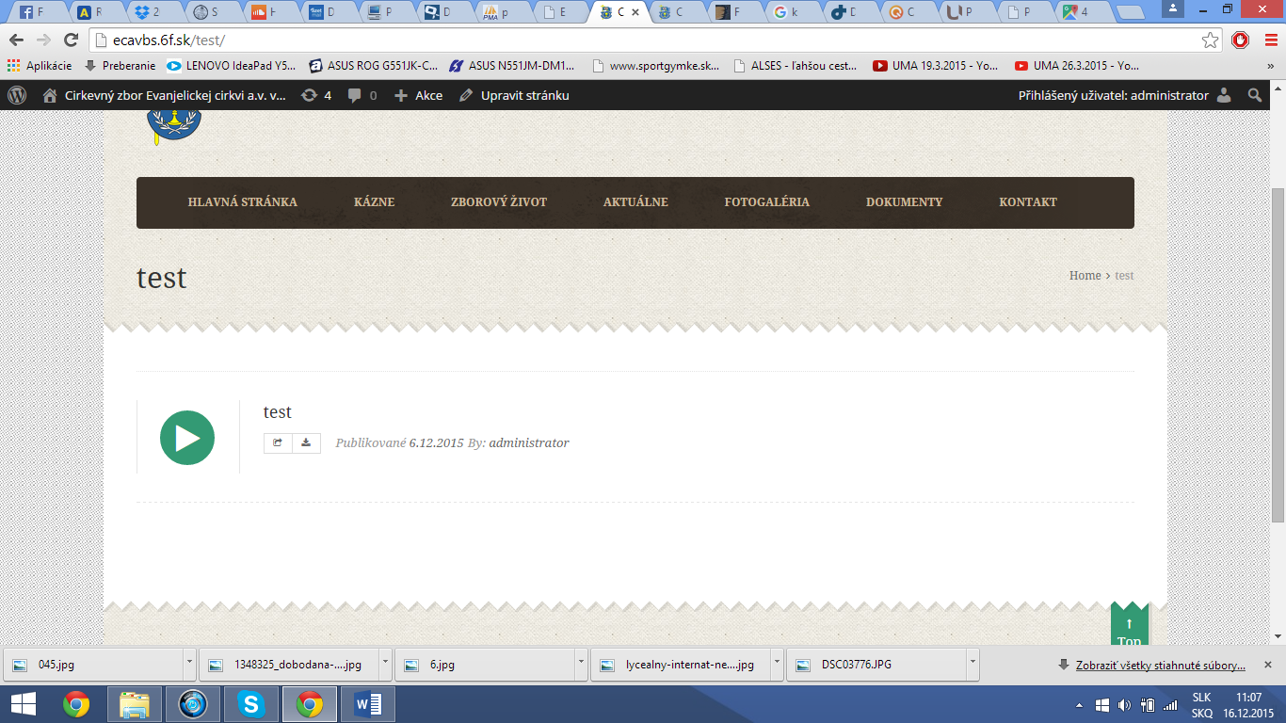Open the admin bar search magnifier icon
The width and height of the screenshot is (1286, 723).
[x=1254, y=95]
